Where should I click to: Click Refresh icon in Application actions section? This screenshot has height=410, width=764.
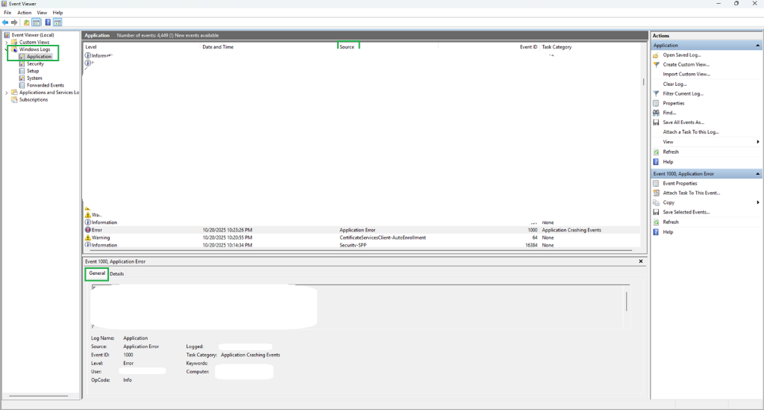tap(656, 152)
